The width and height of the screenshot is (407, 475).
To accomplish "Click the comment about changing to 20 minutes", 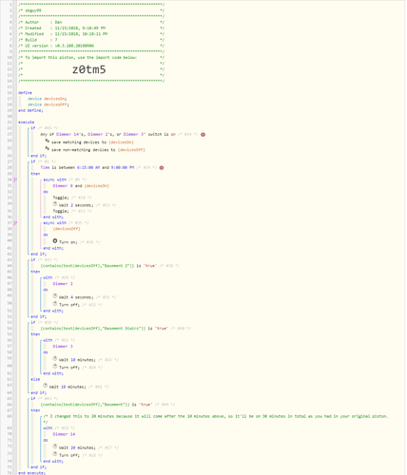I will tap(216, 419).
